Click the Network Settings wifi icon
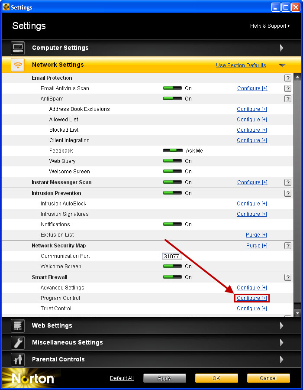303x390 pixels. (x=18, y=65)
